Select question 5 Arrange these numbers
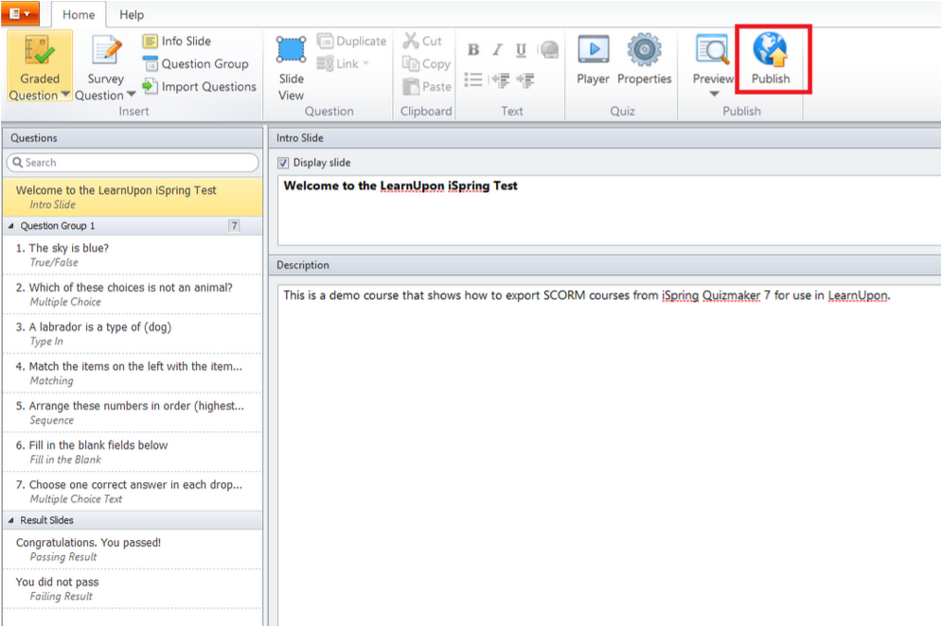 pos(133,412)
